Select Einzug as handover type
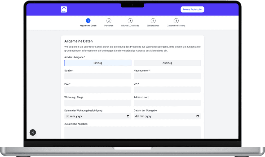This screenshot has height=157, width=265. tap(98, 63)
